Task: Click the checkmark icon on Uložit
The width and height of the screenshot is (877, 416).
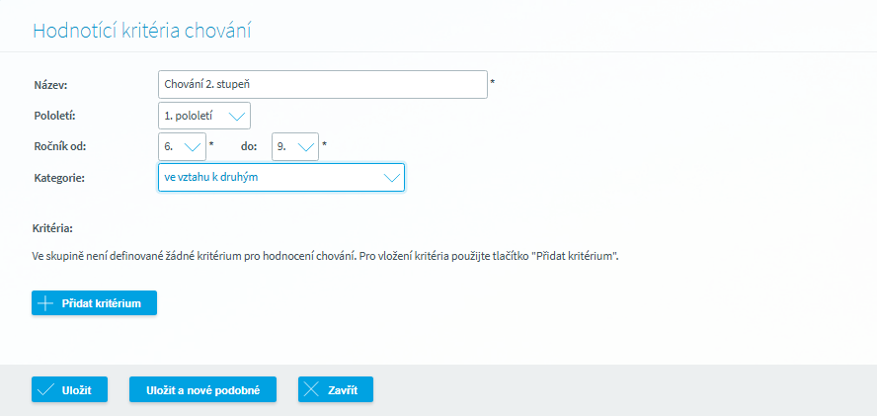Action: click(45, 390)
